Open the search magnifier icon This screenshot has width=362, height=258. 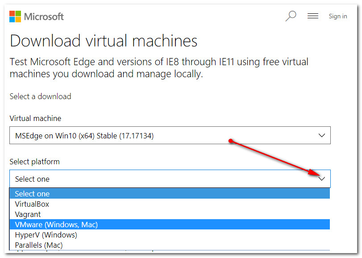291,16
